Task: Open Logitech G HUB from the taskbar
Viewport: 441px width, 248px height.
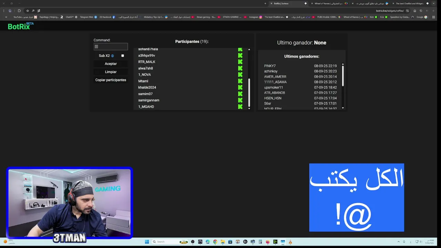Action: coord(245,242)
